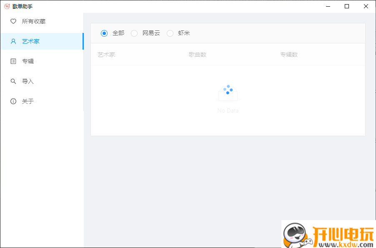Switch to the 专辑 section
Screen dimensions: 376x248
pos(28,61)
